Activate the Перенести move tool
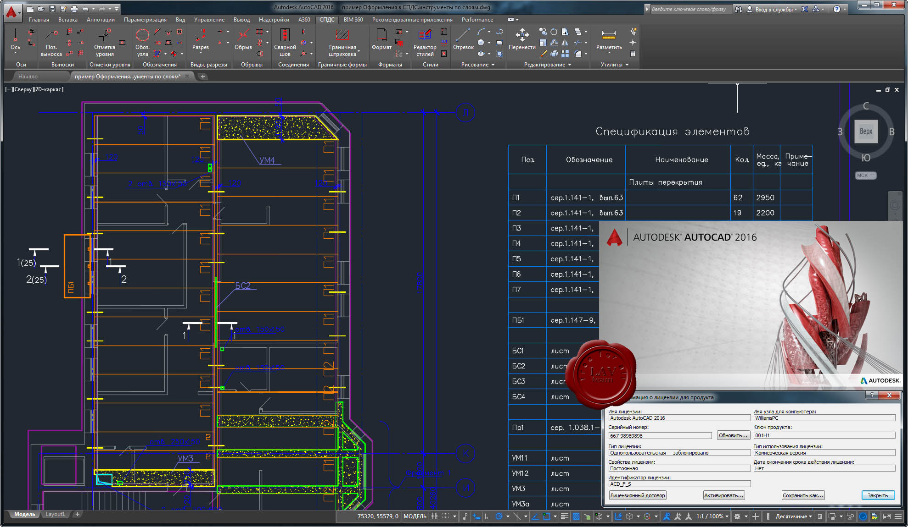Screen dimensions: 908x527 pyautogui.click(x=522, y=39)
